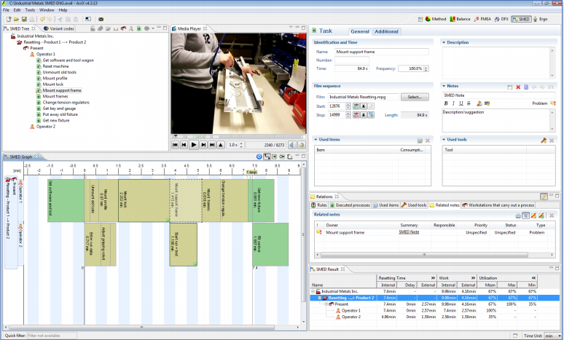This screenshot has height=340, width=564.
Task: Open the Tools menu
Action: pos(29,10)
